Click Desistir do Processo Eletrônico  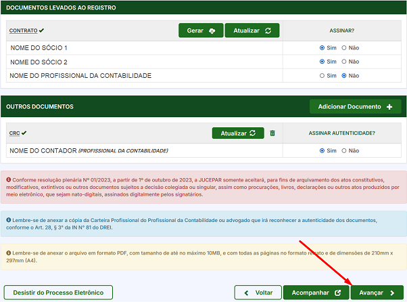(58, 293)
